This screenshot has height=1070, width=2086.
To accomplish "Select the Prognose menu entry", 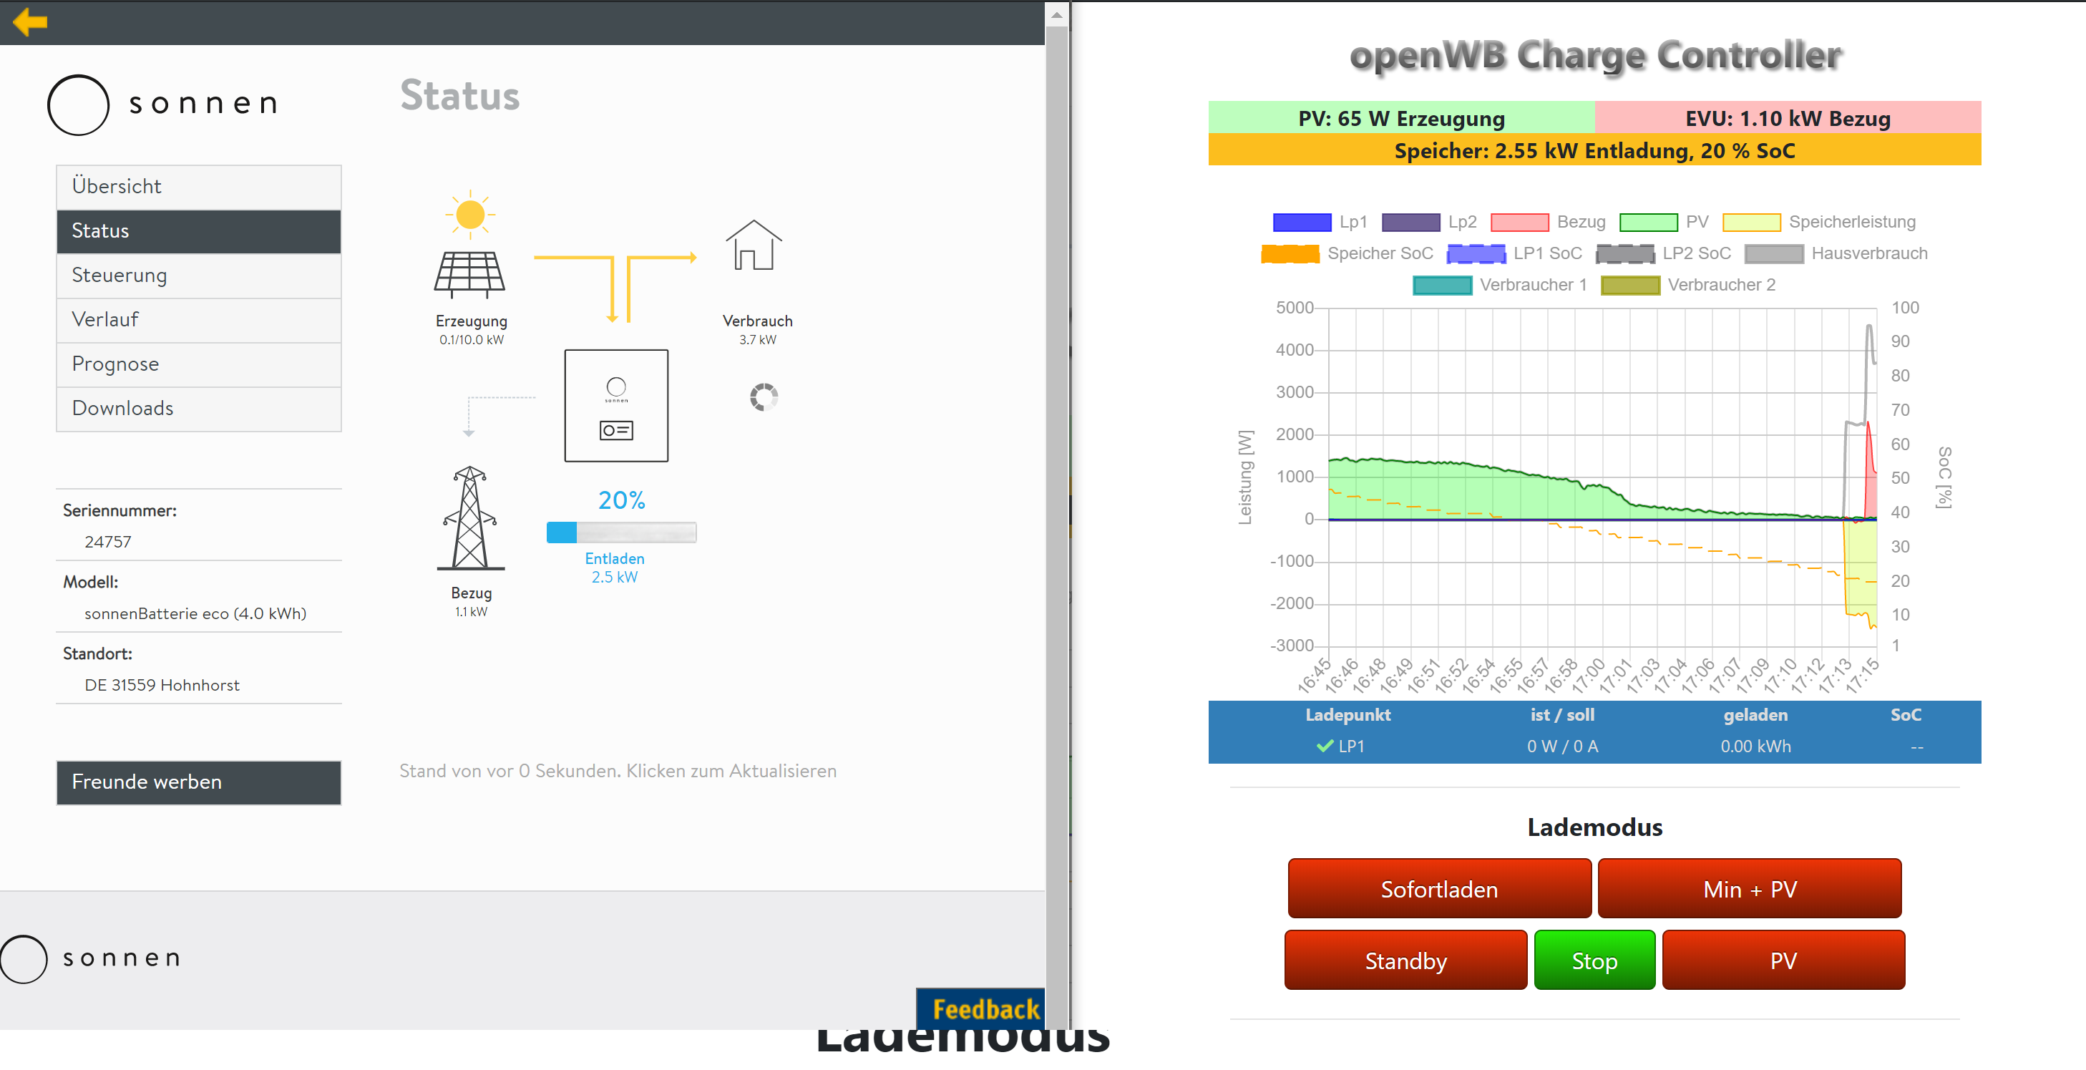I will (198, 364).
